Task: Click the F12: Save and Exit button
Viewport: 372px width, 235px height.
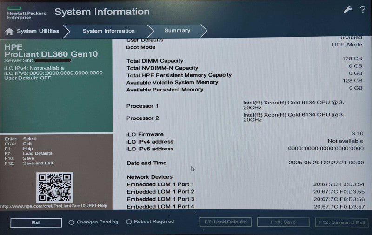Action: tap(342, 222)
